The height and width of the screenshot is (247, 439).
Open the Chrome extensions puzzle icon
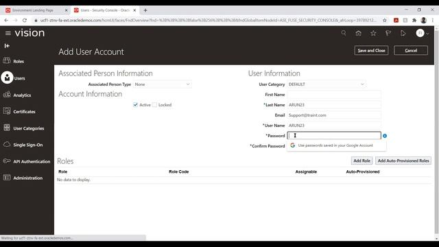(414, 20)
